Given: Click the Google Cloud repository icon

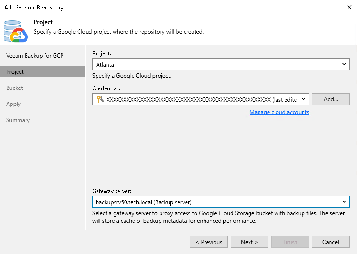Looking at the screenshot, I should click(x=16, y=31).
